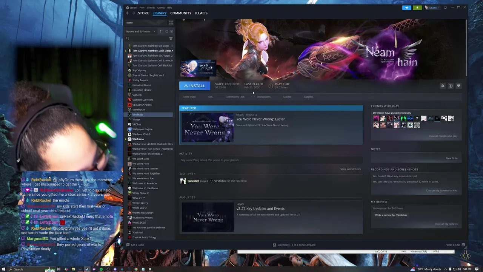Click the library search input field

click(x=149, y=39)
